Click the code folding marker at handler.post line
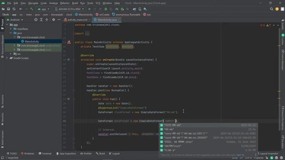The image size is (285, 160). coord(73,90)
